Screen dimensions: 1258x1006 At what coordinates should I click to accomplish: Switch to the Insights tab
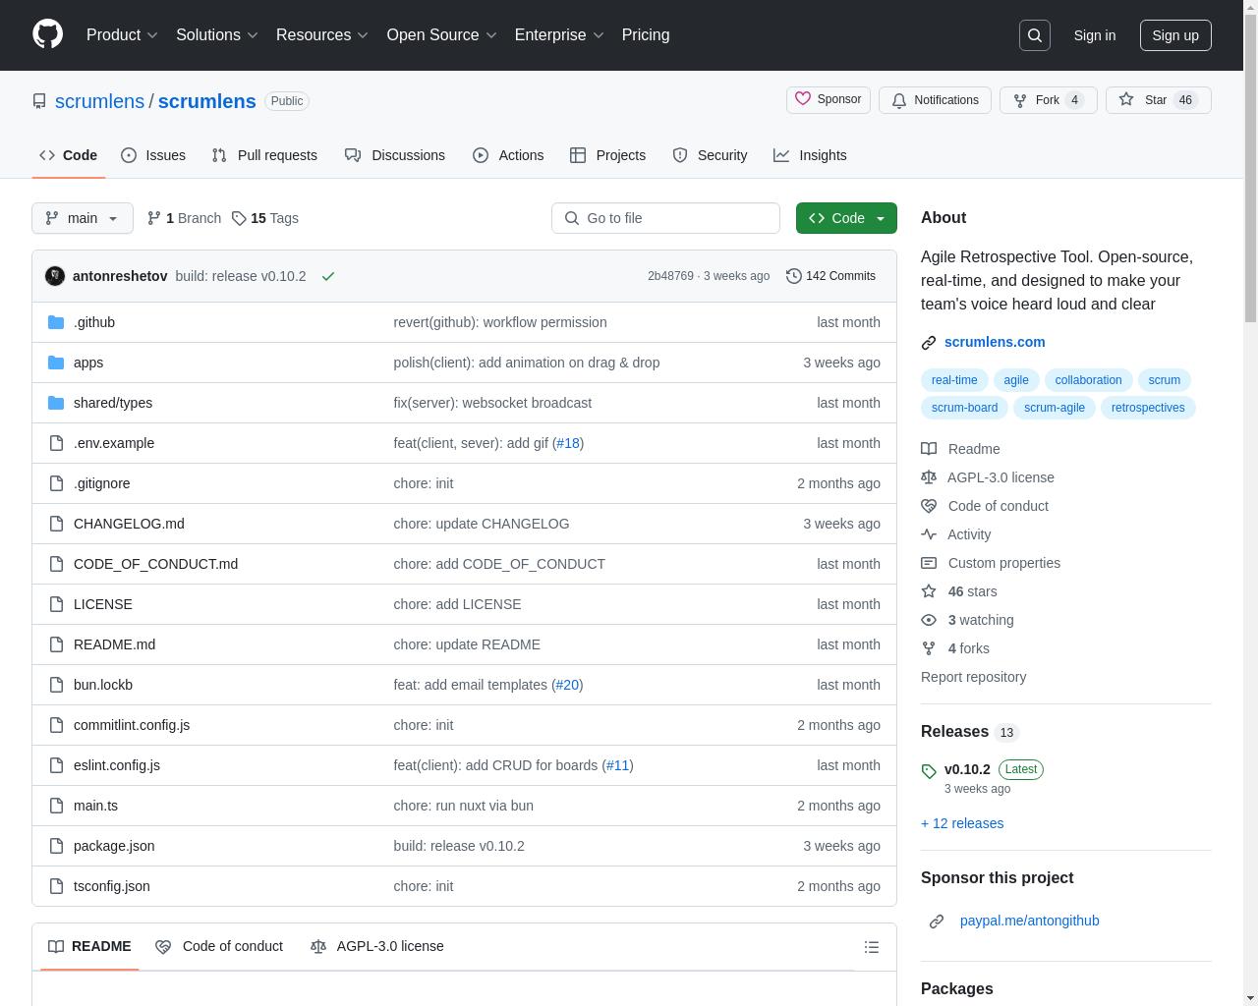pos(810,155)
